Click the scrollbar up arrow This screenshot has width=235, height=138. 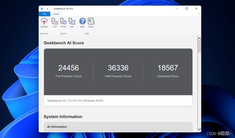[x=199, y=39]
